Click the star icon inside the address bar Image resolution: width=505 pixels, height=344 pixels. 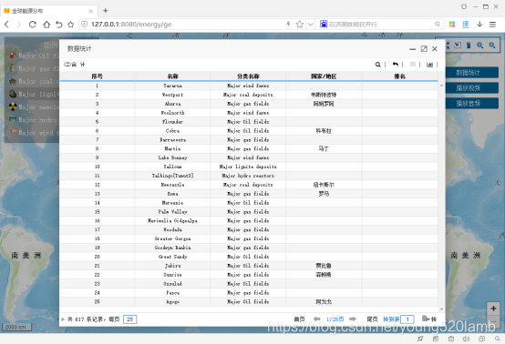300,24
